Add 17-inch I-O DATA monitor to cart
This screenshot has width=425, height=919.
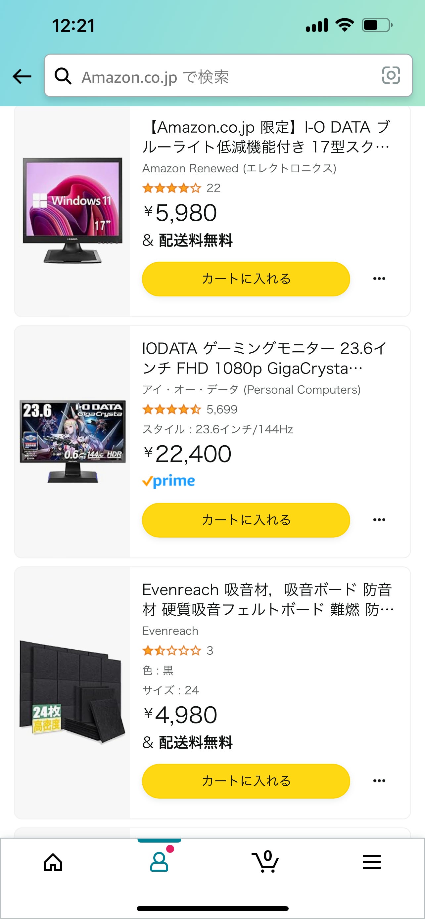246,279
